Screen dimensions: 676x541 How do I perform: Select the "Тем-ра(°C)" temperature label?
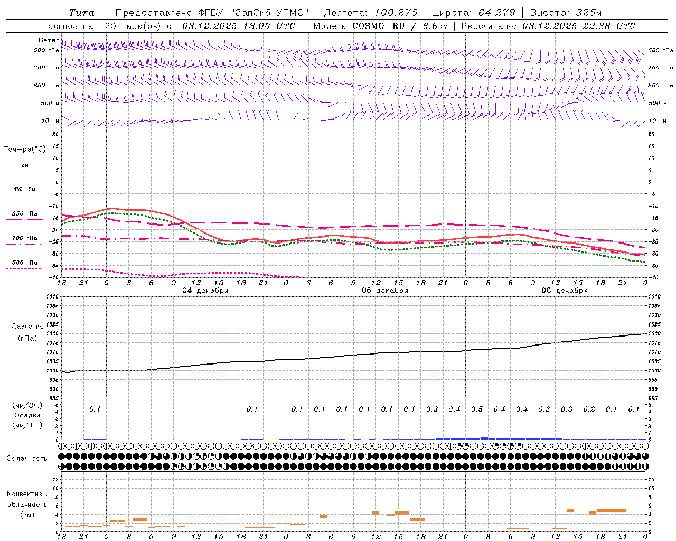tap(25, 150)
